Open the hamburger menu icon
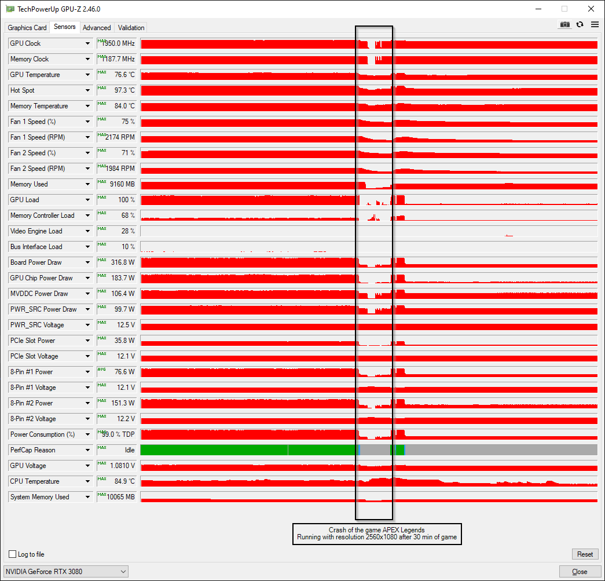 [x=595, y=25]
